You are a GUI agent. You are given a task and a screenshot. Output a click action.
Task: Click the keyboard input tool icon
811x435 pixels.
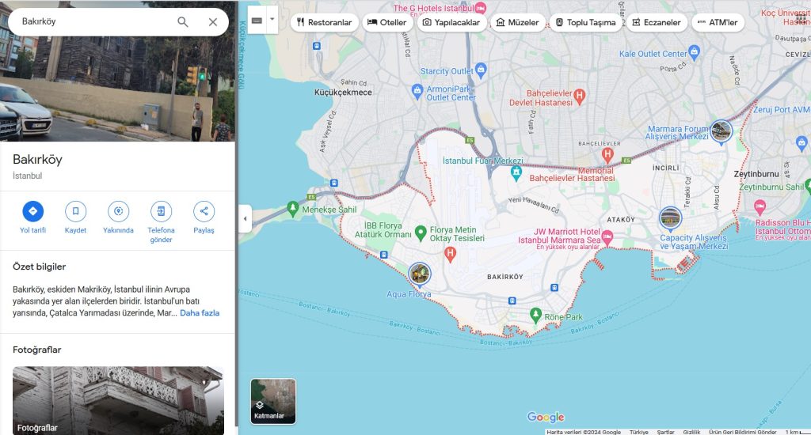tap(257, 21)
